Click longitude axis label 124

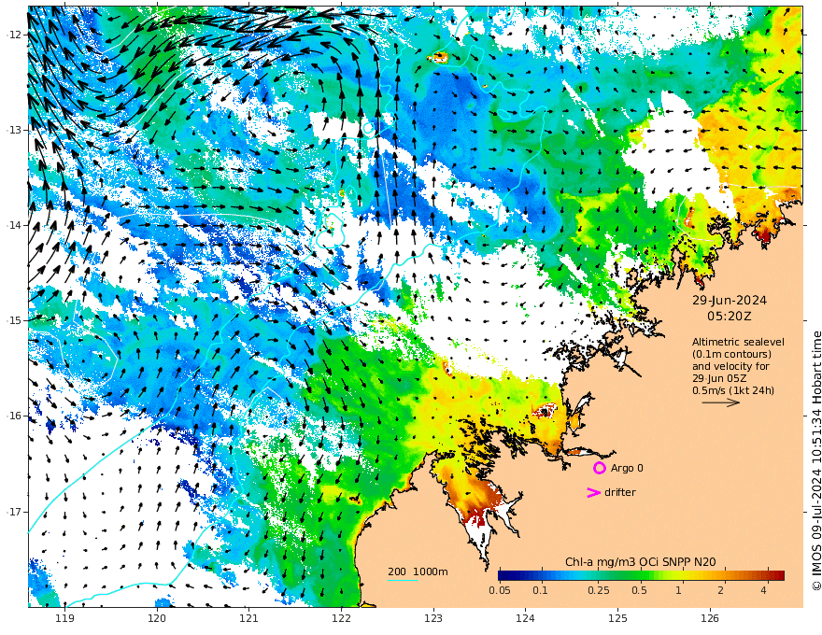[525, 619]
